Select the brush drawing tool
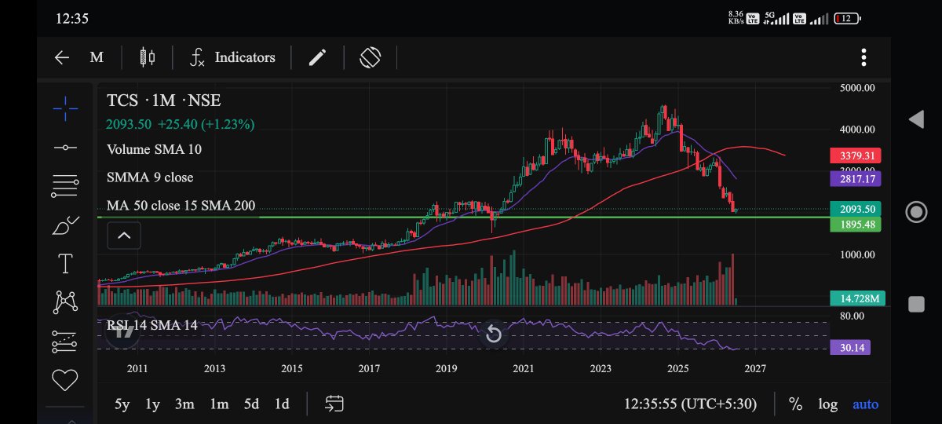 click(65, 225)
